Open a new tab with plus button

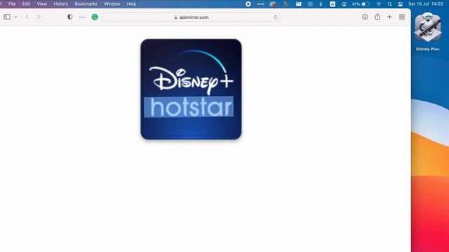(x=389, y=17)
